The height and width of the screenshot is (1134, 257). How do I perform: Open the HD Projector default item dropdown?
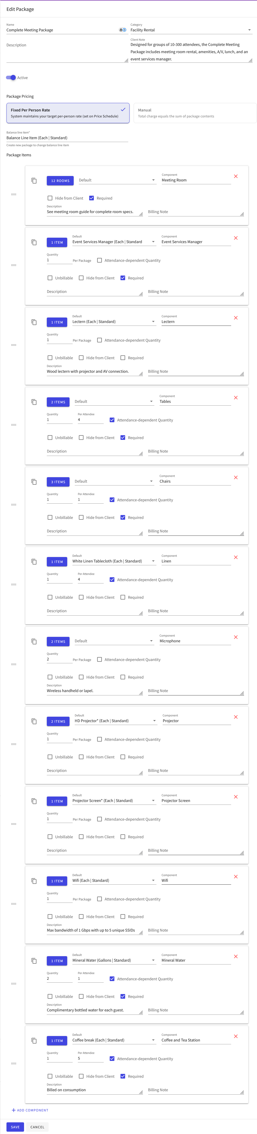click(115, 721)
